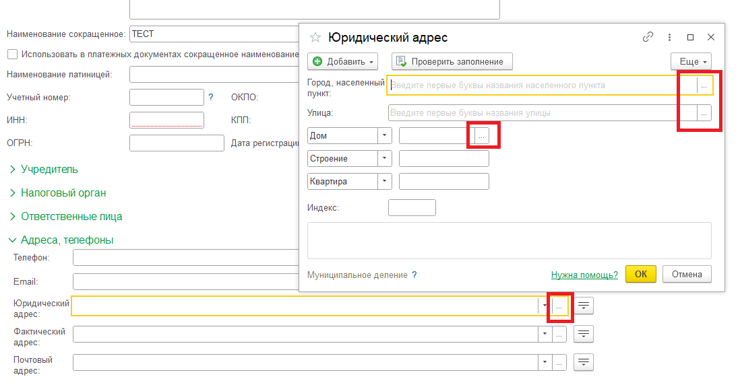
Task: Open comment button beside Юридический адрес
Action: [584, 306]
